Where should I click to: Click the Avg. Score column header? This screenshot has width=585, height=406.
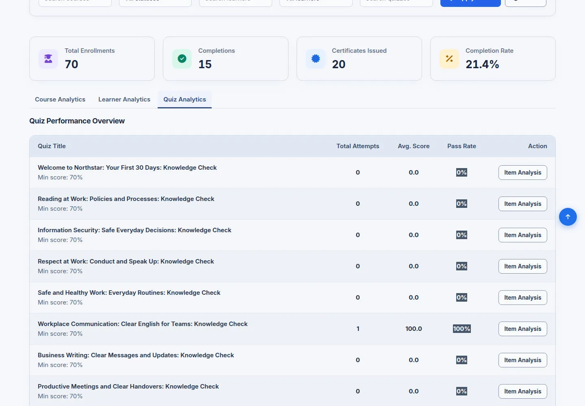(x=414, y=146)
